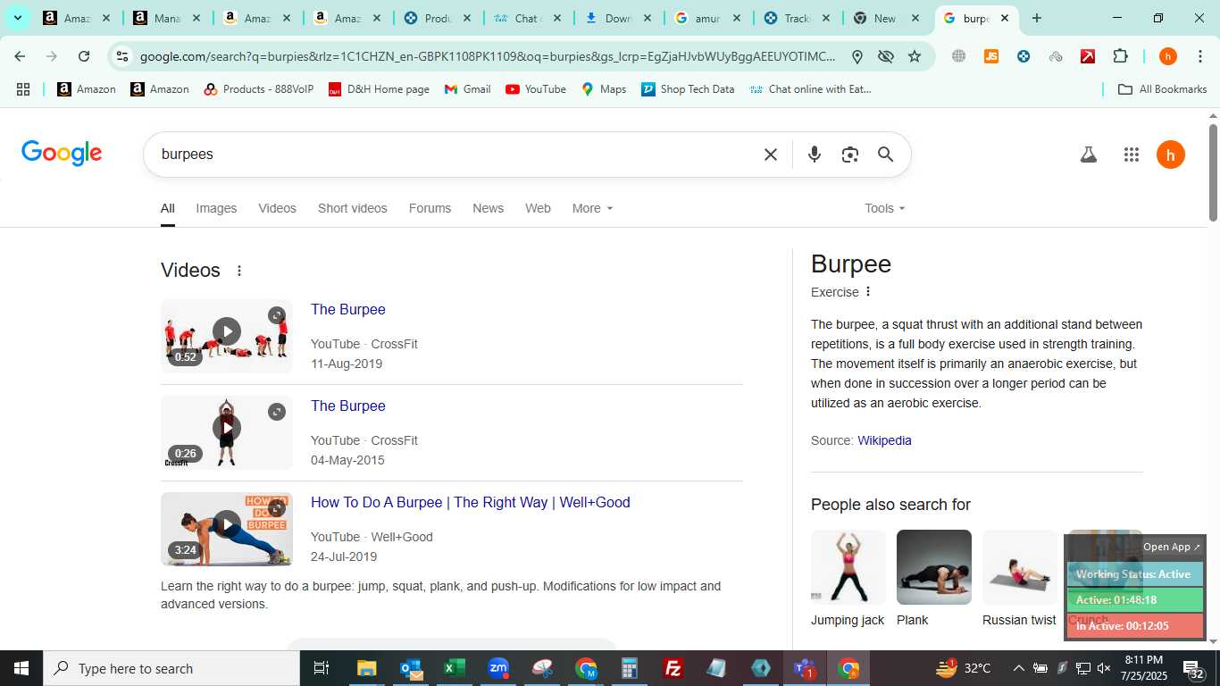1220x686 pixels.
Task: Click the gray globe extension icon
Action: 958,56
